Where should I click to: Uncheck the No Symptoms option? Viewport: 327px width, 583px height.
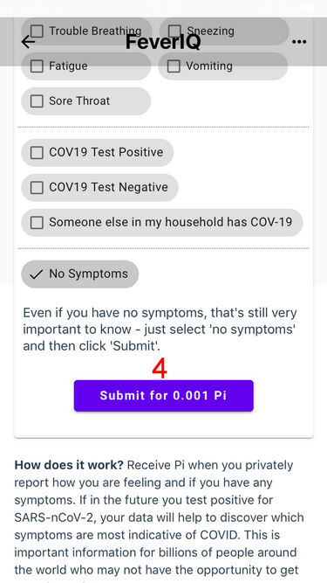[80, 274]
